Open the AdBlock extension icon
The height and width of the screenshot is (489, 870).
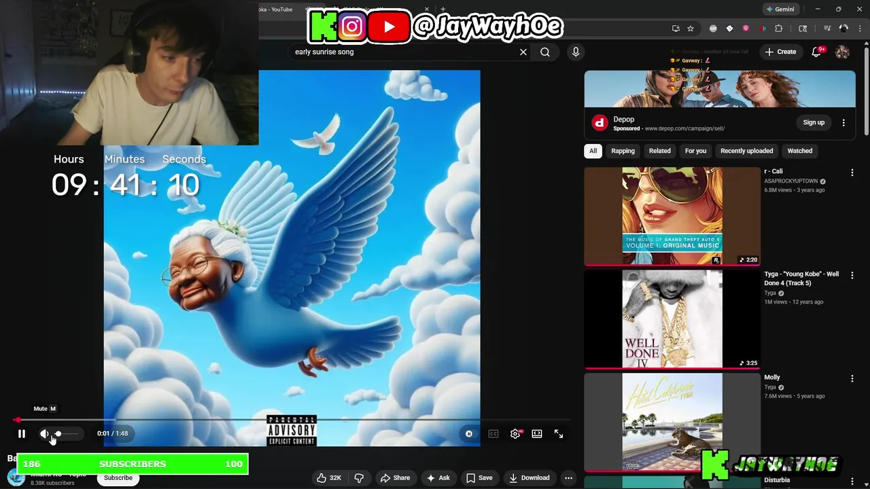coord(713,29)
